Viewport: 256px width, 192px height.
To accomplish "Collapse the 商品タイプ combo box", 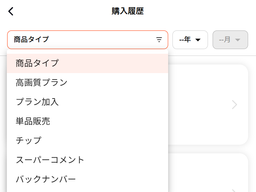I will [87, 40].
